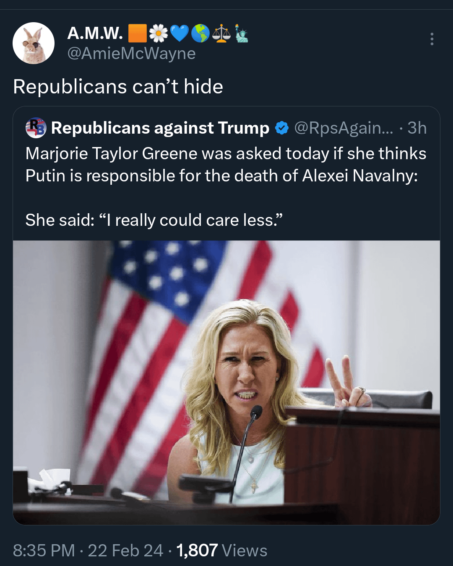The width and height of the screenshot is (453, 566).
Task: Click the balance scales emoji
Action: 221,34
